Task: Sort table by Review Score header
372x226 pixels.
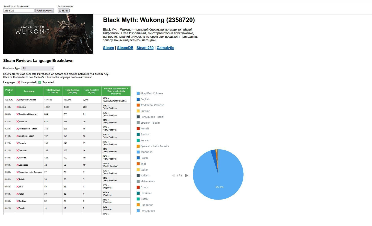Action: tap(116, 91)
